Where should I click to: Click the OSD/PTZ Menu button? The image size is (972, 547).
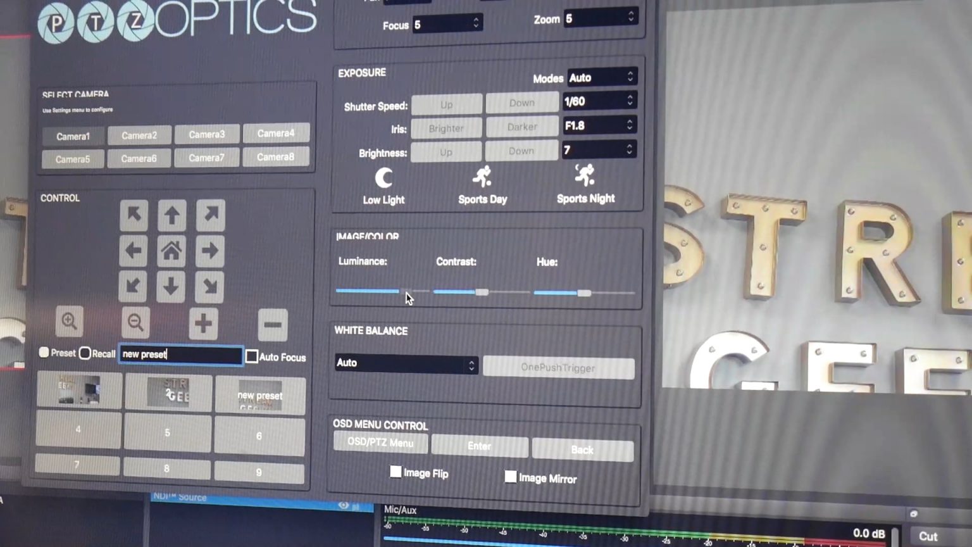tap(380, 443)
